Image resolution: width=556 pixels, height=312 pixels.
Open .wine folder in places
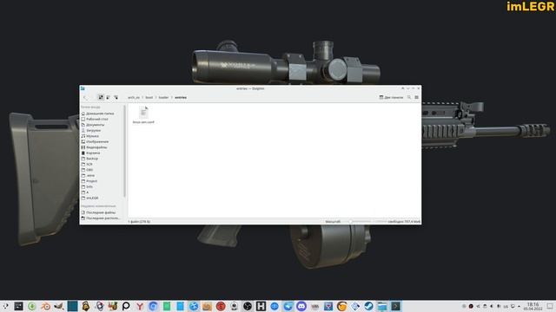pos(89,175)
